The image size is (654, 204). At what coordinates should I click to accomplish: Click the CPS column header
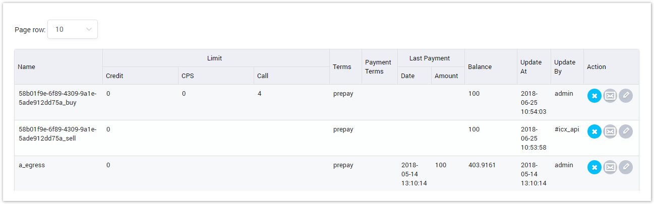[187, 76]
